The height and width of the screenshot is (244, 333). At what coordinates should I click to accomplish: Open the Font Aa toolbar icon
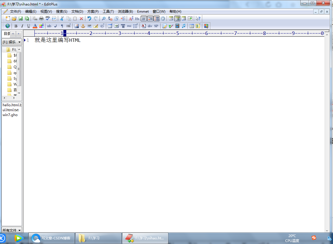tap(131, 19)
